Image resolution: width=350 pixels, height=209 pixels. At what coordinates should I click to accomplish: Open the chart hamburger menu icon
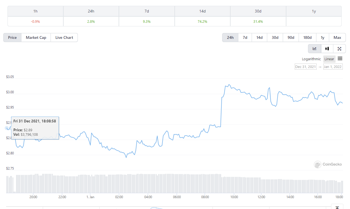[340, 59]
